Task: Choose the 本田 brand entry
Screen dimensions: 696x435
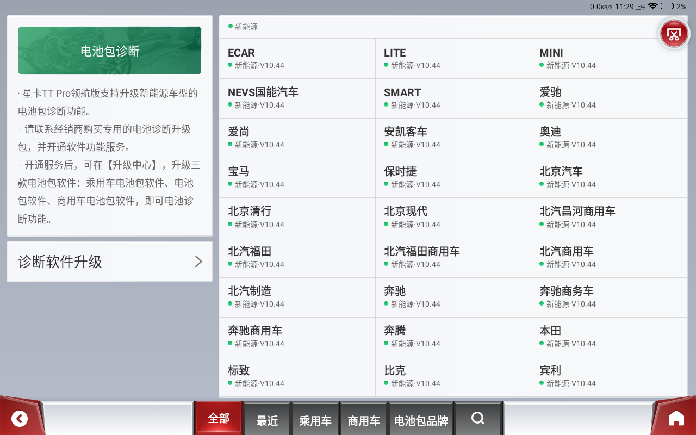Action: 609,337
